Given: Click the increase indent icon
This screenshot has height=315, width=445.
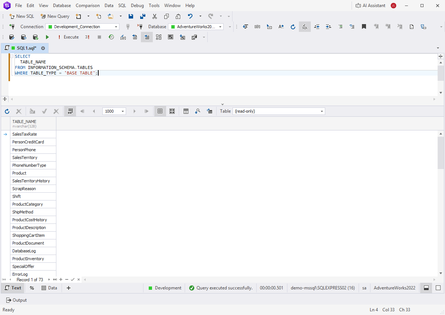Looking at the screenshot, I should [x=329, y=27].
